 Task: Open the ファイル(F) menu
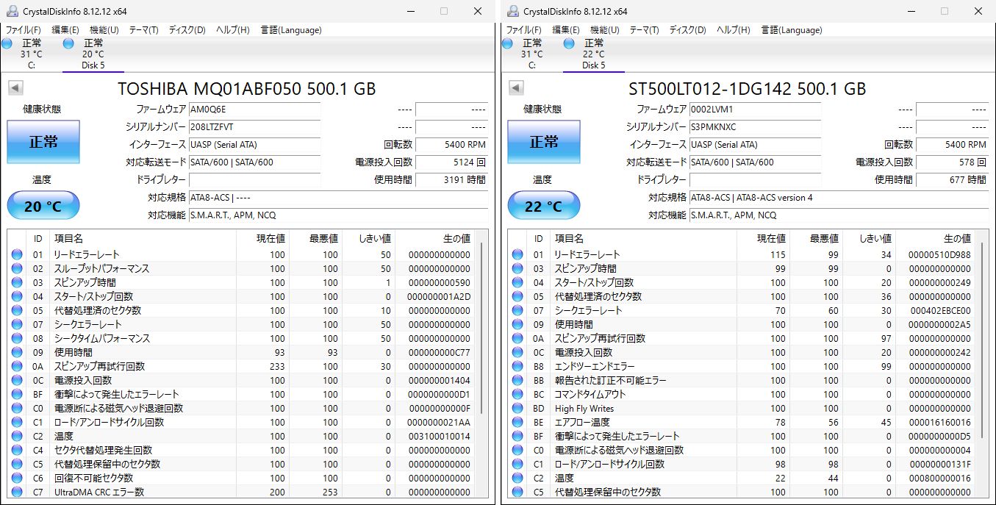coord(24,30)
